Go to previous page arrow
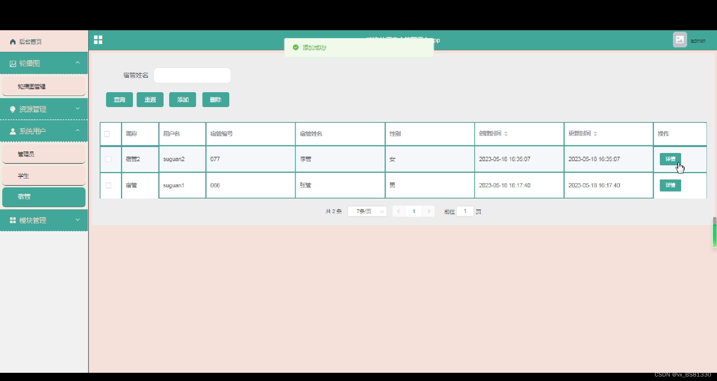Image resolution: width=717 pixels, height=381 pixels. click(x=398, y=211)
